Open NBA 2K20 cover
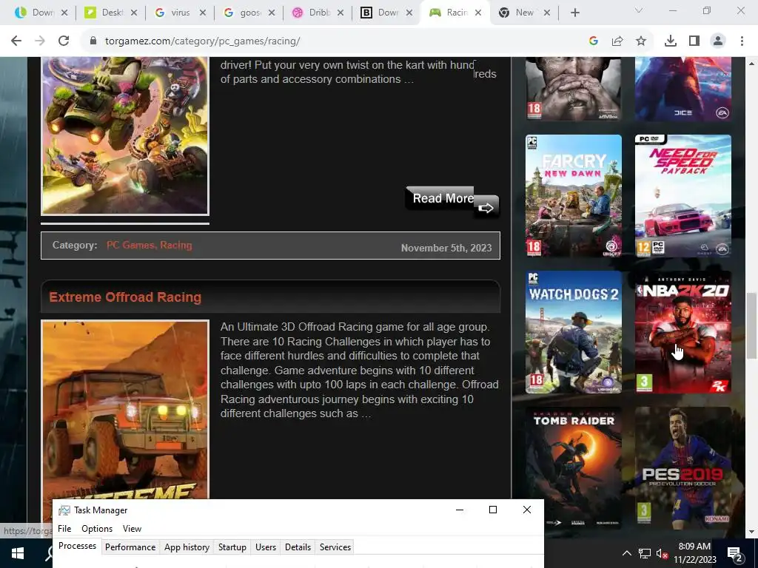 tap(682, 332)
